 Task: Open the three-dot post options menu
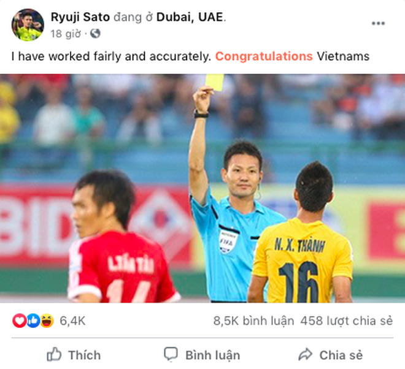point(378,23)
